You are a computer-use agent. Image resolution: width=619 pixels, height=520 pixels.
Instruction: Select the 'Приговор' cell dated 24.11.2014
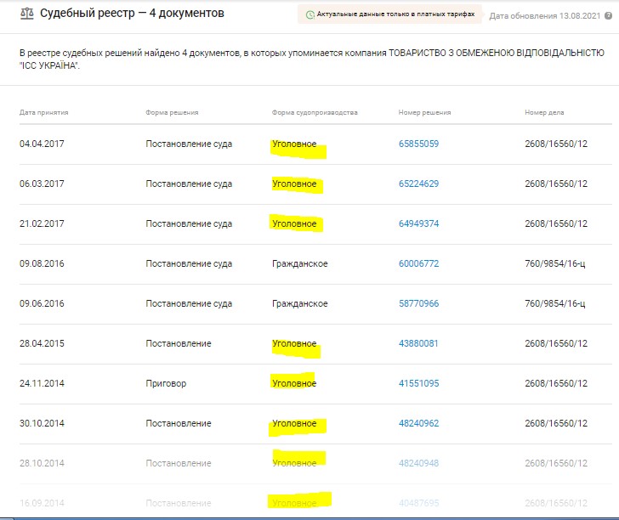coord(166,383)
